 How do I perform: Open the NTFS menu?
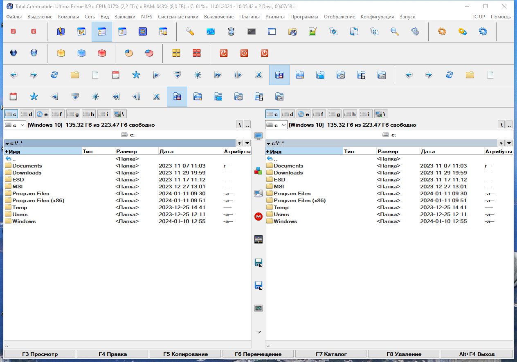click(x=146, y=17)
